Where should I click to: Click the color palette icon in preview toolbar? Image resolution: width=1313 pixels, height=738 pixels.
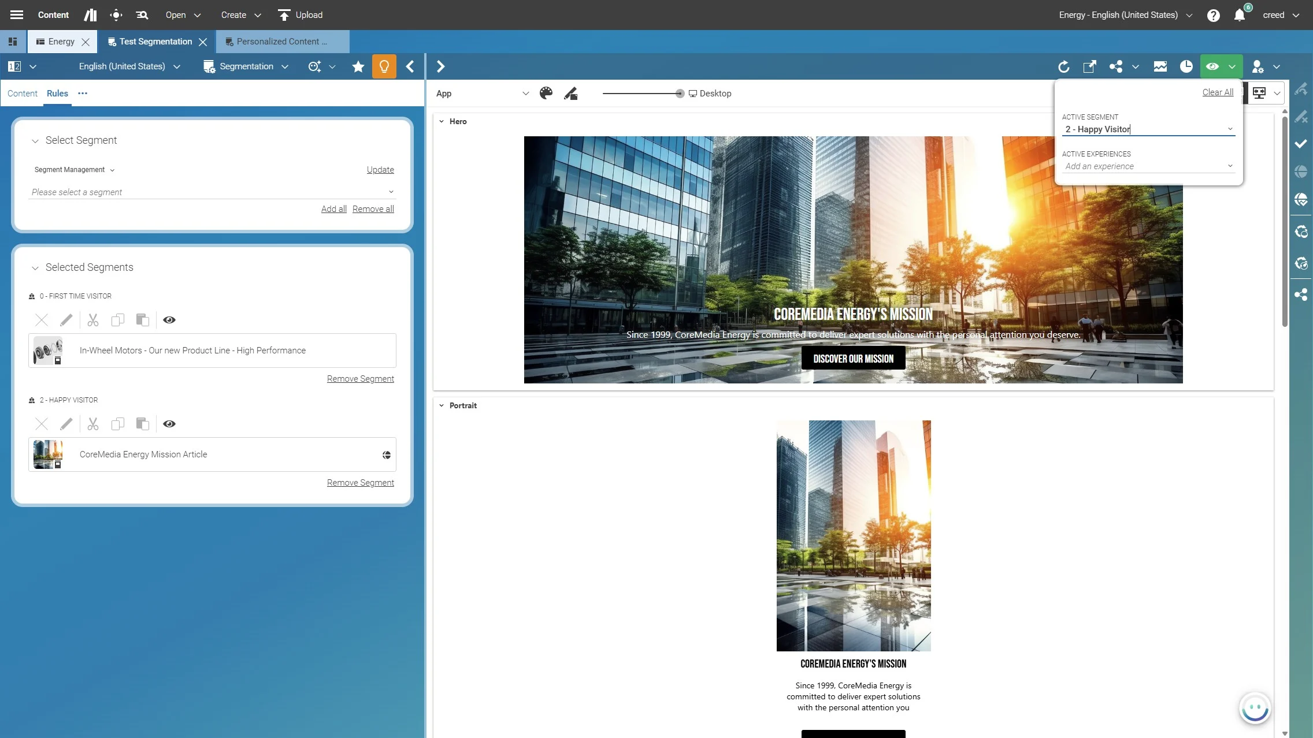click(546, 94)
